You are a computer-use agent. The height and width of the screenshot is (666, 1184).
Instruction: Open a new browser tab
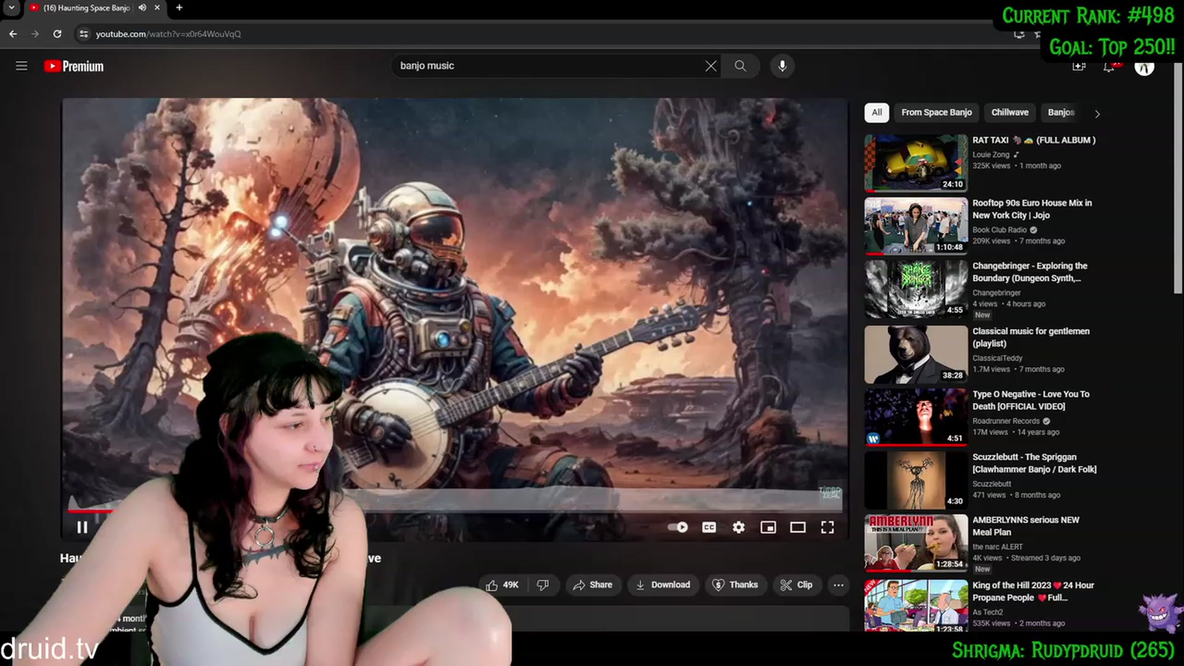click(179, 8)
